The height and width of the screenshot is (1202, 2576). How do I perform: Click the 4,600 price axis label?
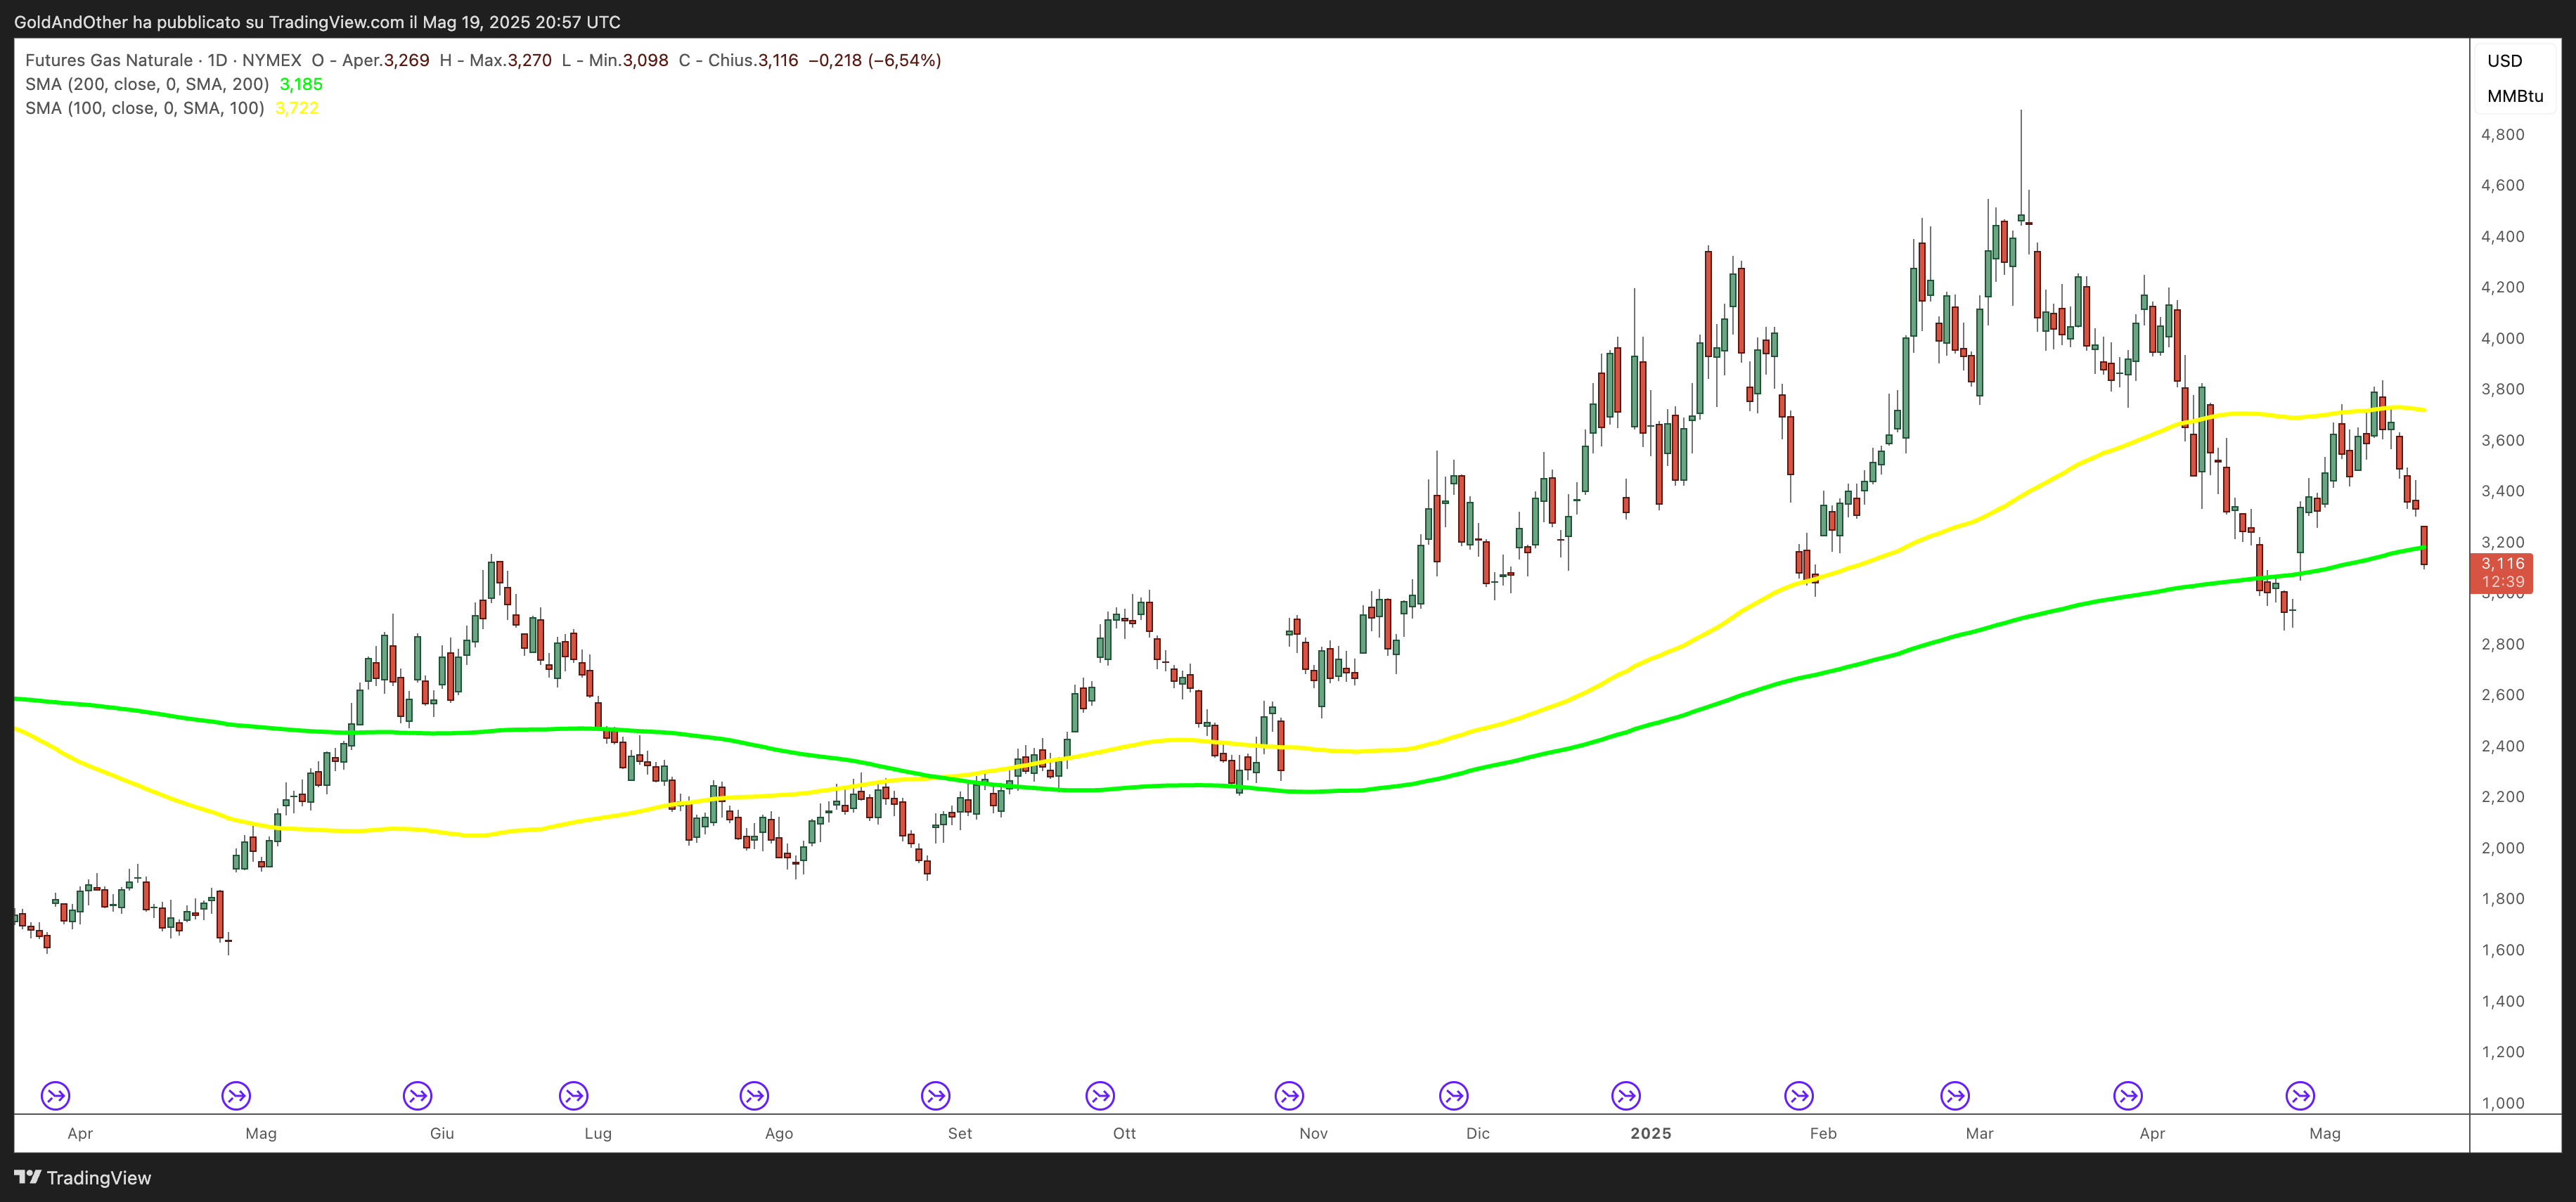pos(2503,185)
